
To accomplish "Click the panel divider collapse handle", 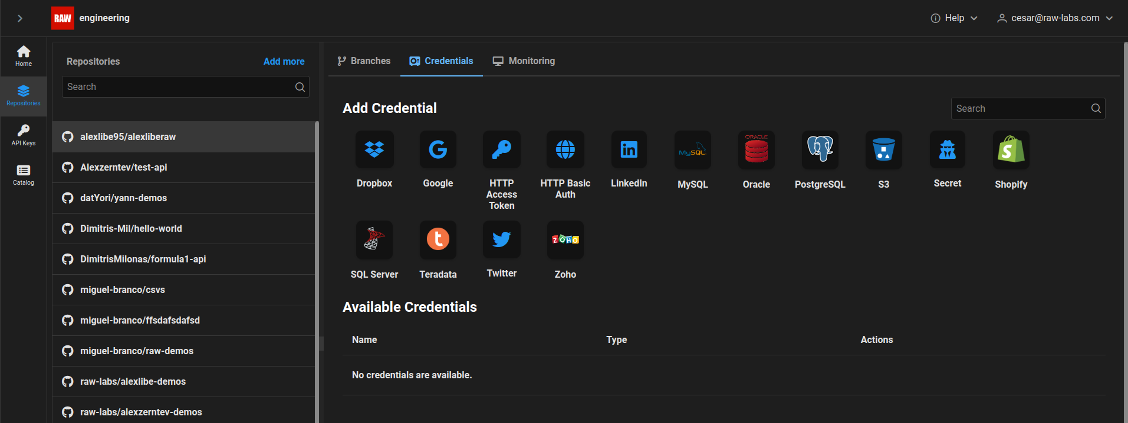I will click(x=321, y=344).
